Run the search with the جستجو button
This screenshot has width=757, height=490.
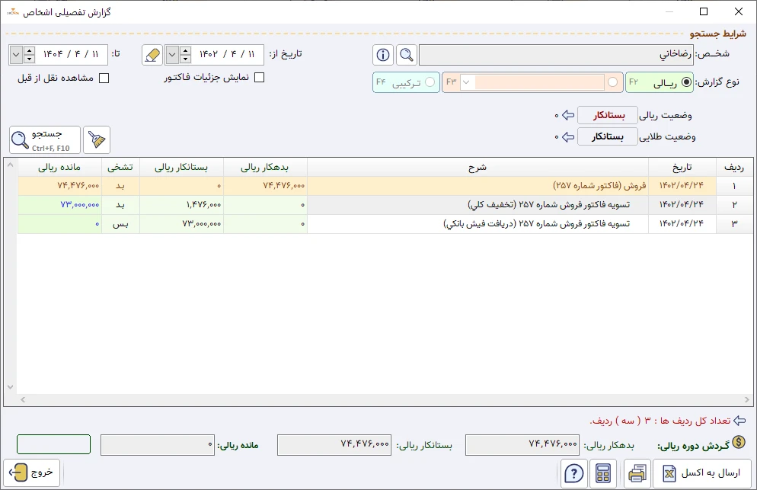[44, 139]
